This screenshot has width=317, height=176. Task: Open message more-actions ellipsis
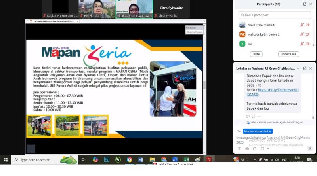[259, 116]
